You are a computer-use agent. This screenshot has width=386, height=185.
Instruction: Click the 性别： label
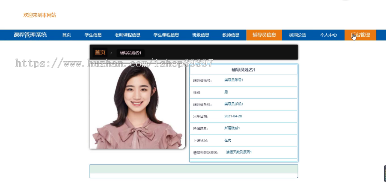click(x=197, y=92)
